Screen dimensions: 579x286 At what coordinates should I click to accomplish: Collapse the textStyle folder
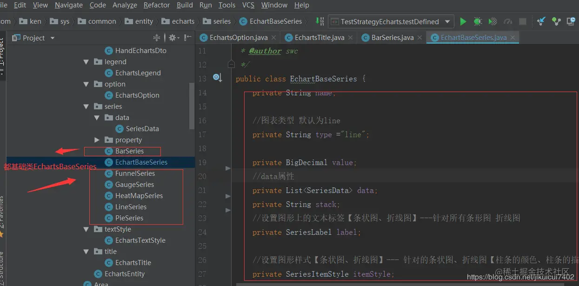(86, 229)
